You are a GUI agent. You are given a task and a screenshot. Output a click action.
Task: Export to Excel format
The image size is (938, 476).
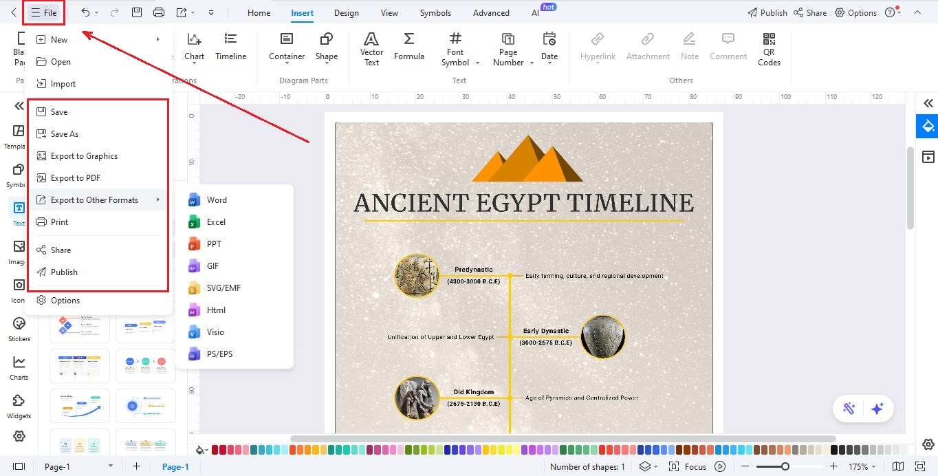coord(235,221)
